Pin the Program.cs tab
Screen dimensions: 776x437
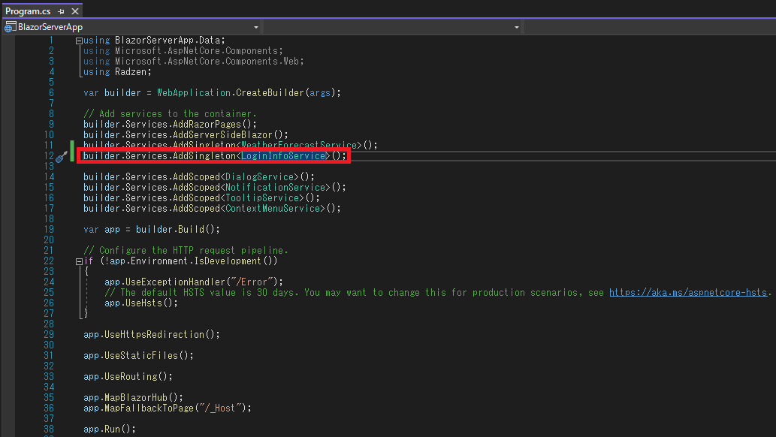[61, 11]
